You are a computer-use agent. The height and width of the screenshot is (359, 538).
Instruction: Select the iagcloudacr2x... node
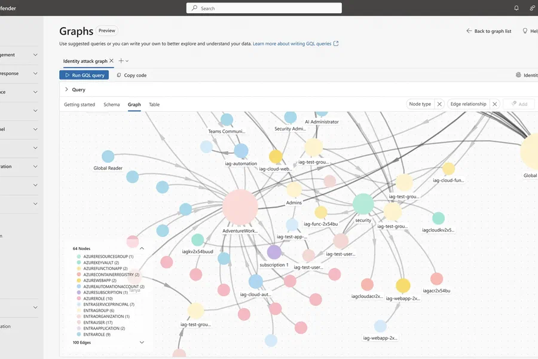[367, 284]
